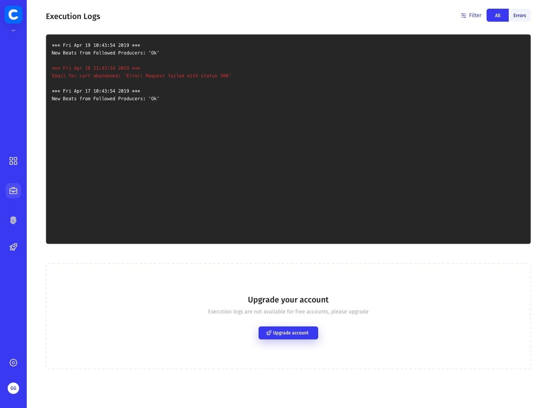
Task: Click the 'Execution logs are not available' message
Action: click(x=288, y=311)
